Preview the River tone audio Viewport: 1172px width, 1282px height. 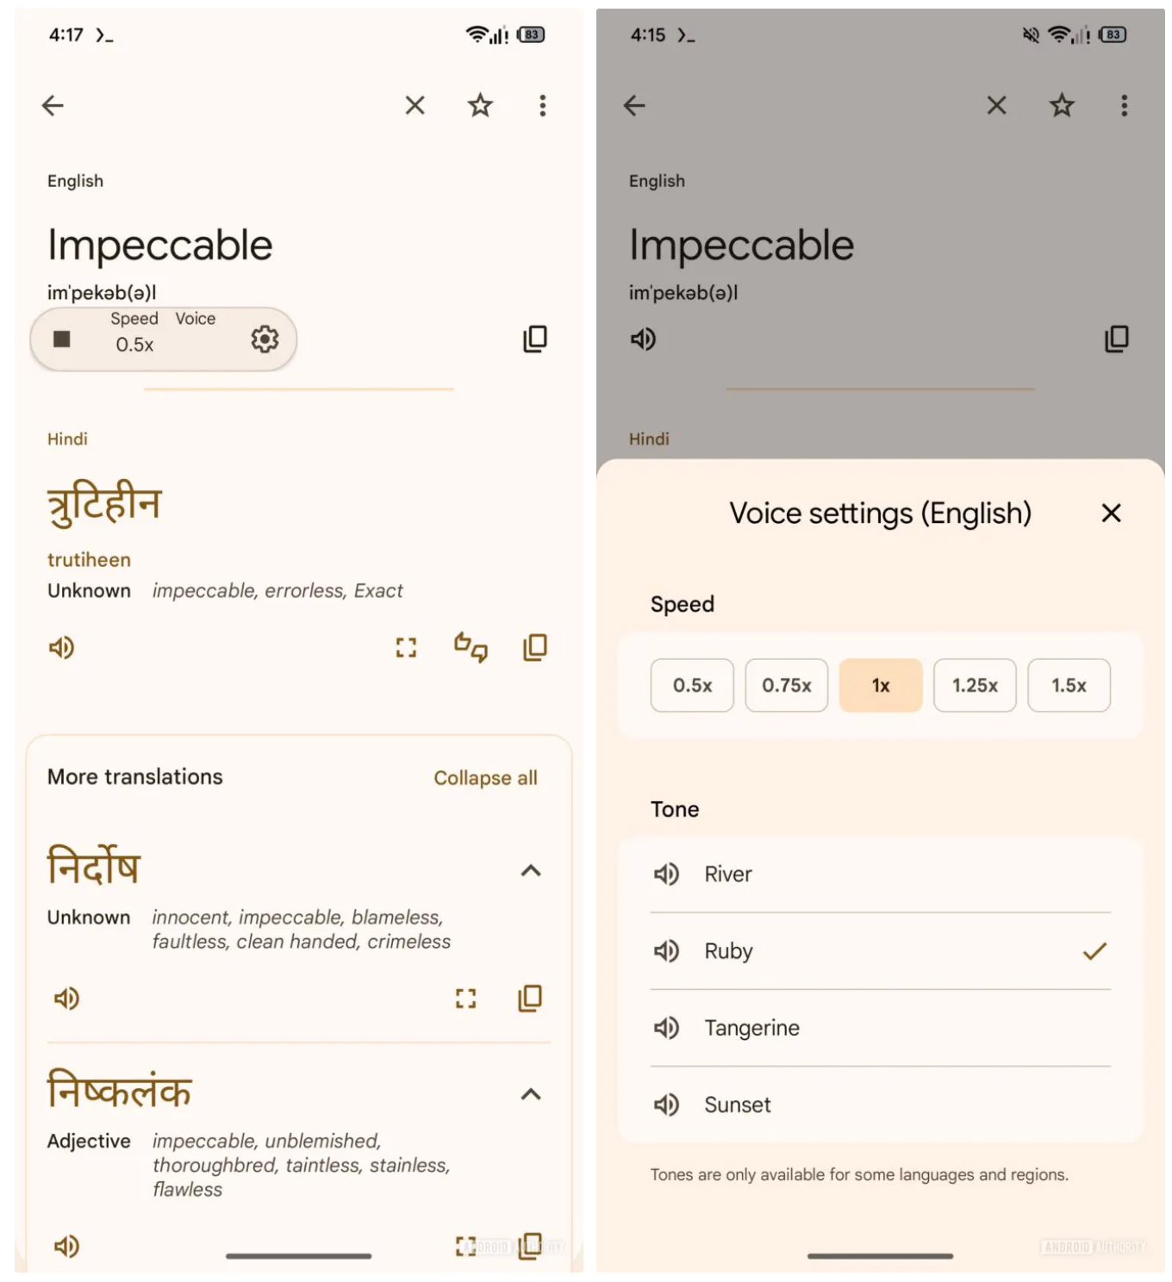666,874
